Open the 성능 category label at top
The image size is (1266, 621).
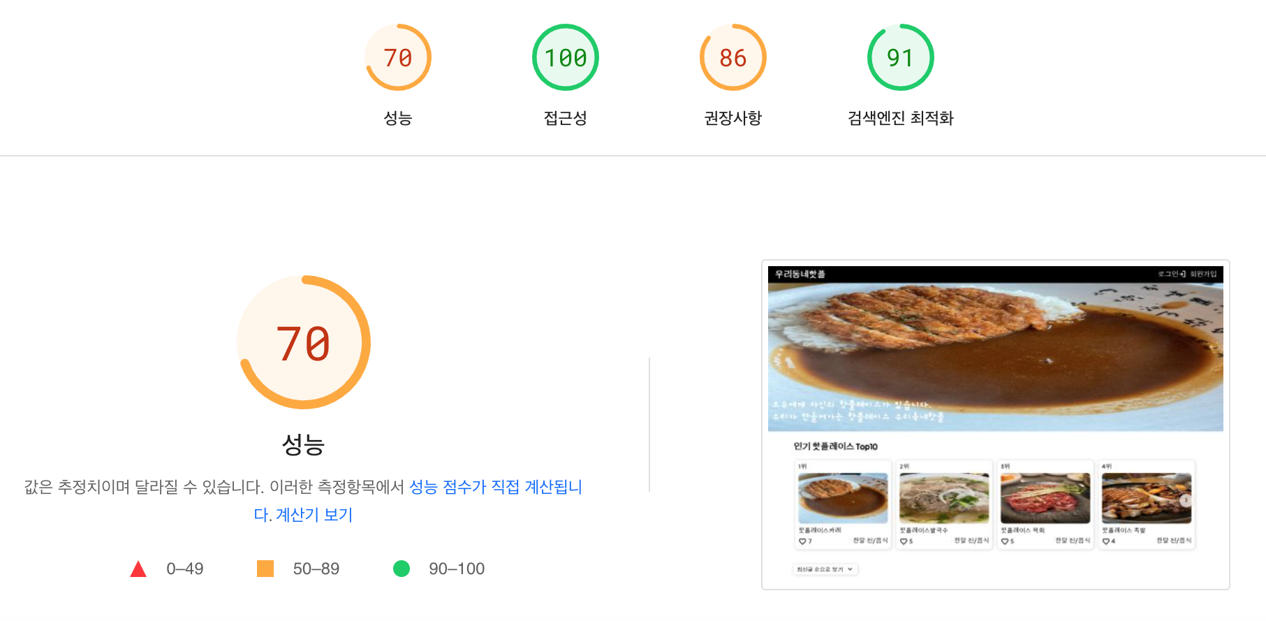(x=398, y=118)
